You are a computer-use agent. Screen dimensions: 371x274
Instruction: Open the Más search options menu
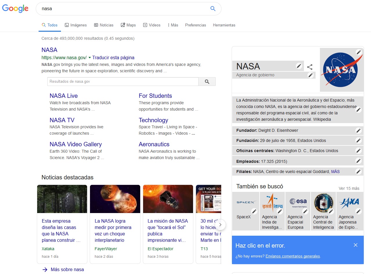point(173,25)
